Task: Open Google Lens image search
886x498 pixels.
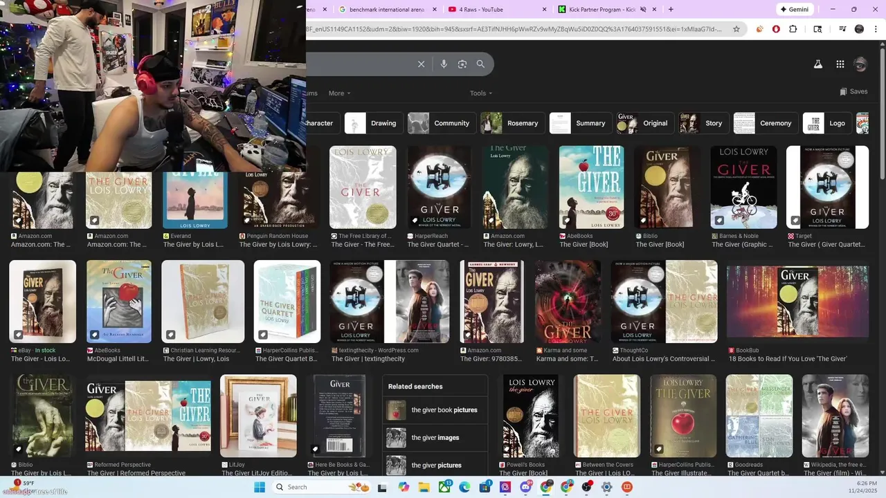Action: point(462,64)
